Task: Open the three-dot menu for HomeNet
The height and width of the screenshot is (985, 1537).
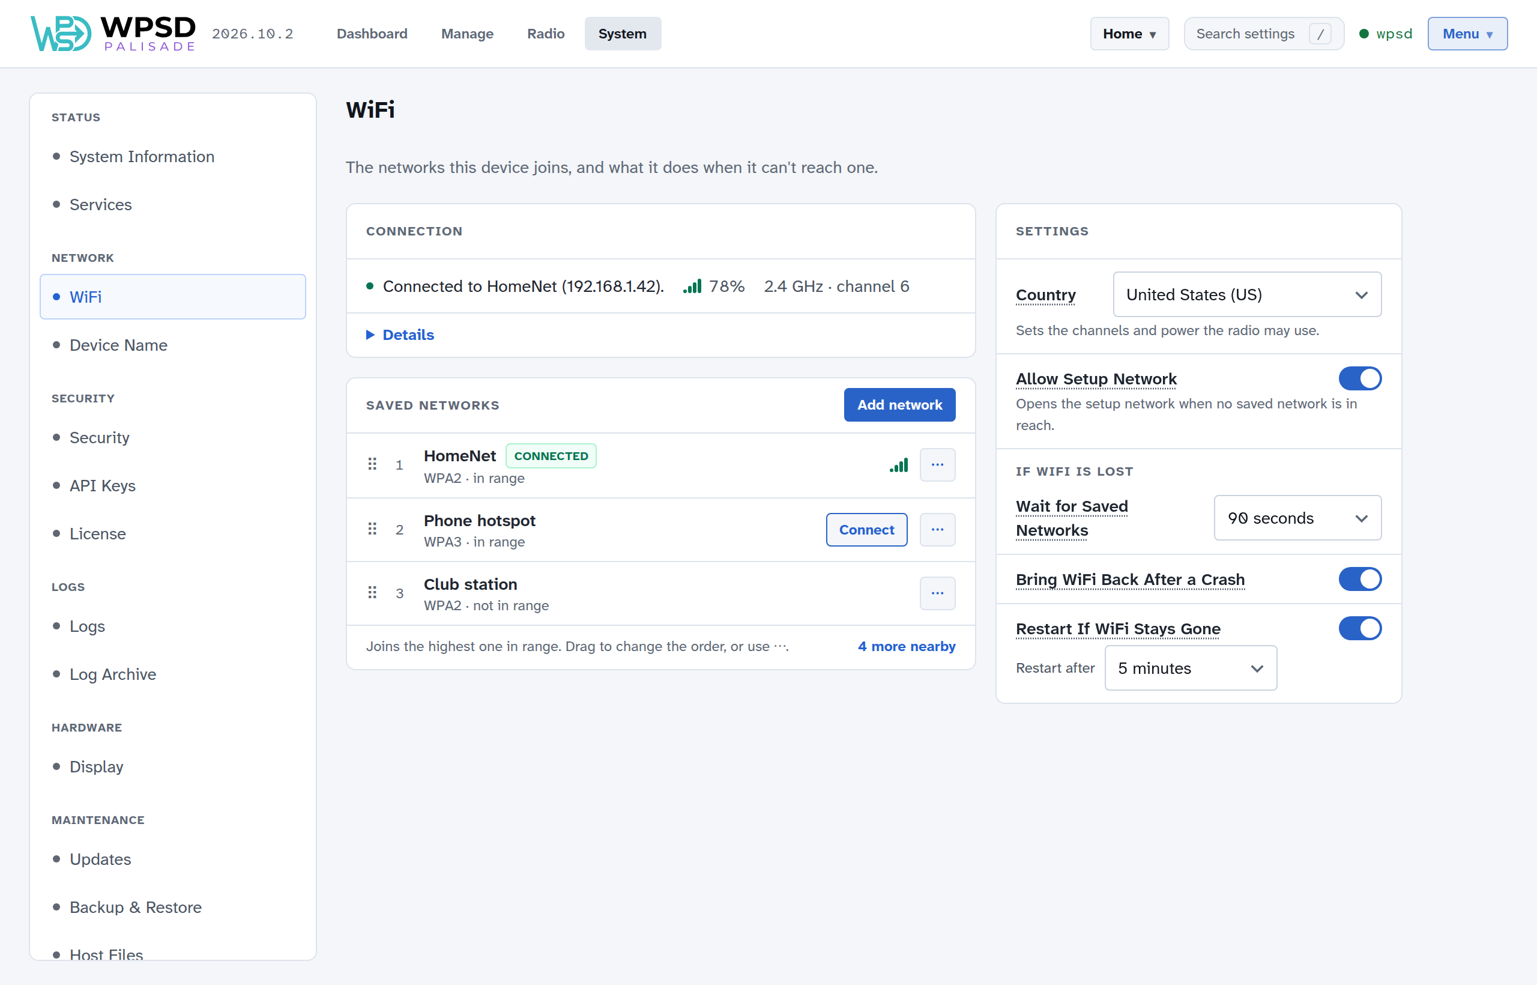Action: click(x=937, y=465)
